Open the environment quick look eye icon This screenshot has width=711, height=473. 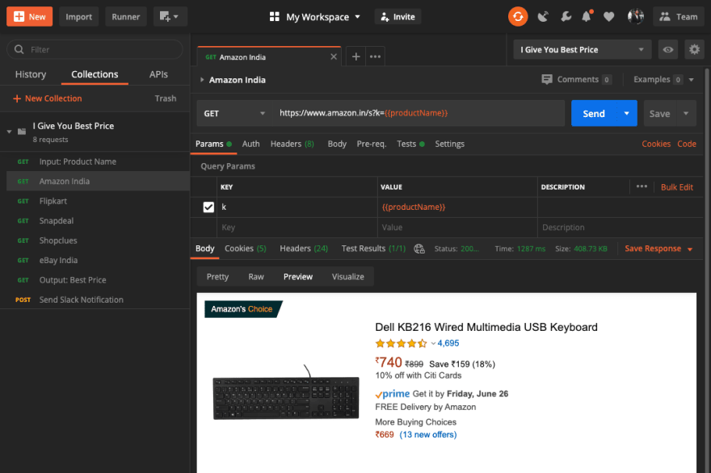coord(668,49)
